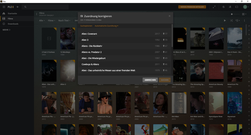Click the Zuordnung korrigieren dialog title icon
Screen dimensions: 251x135
[81, 16]
